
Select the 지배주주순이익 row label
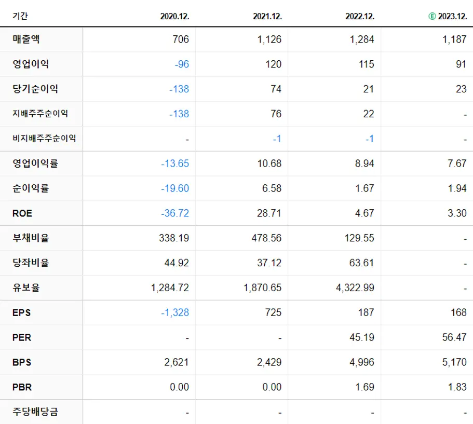point(40,114)
